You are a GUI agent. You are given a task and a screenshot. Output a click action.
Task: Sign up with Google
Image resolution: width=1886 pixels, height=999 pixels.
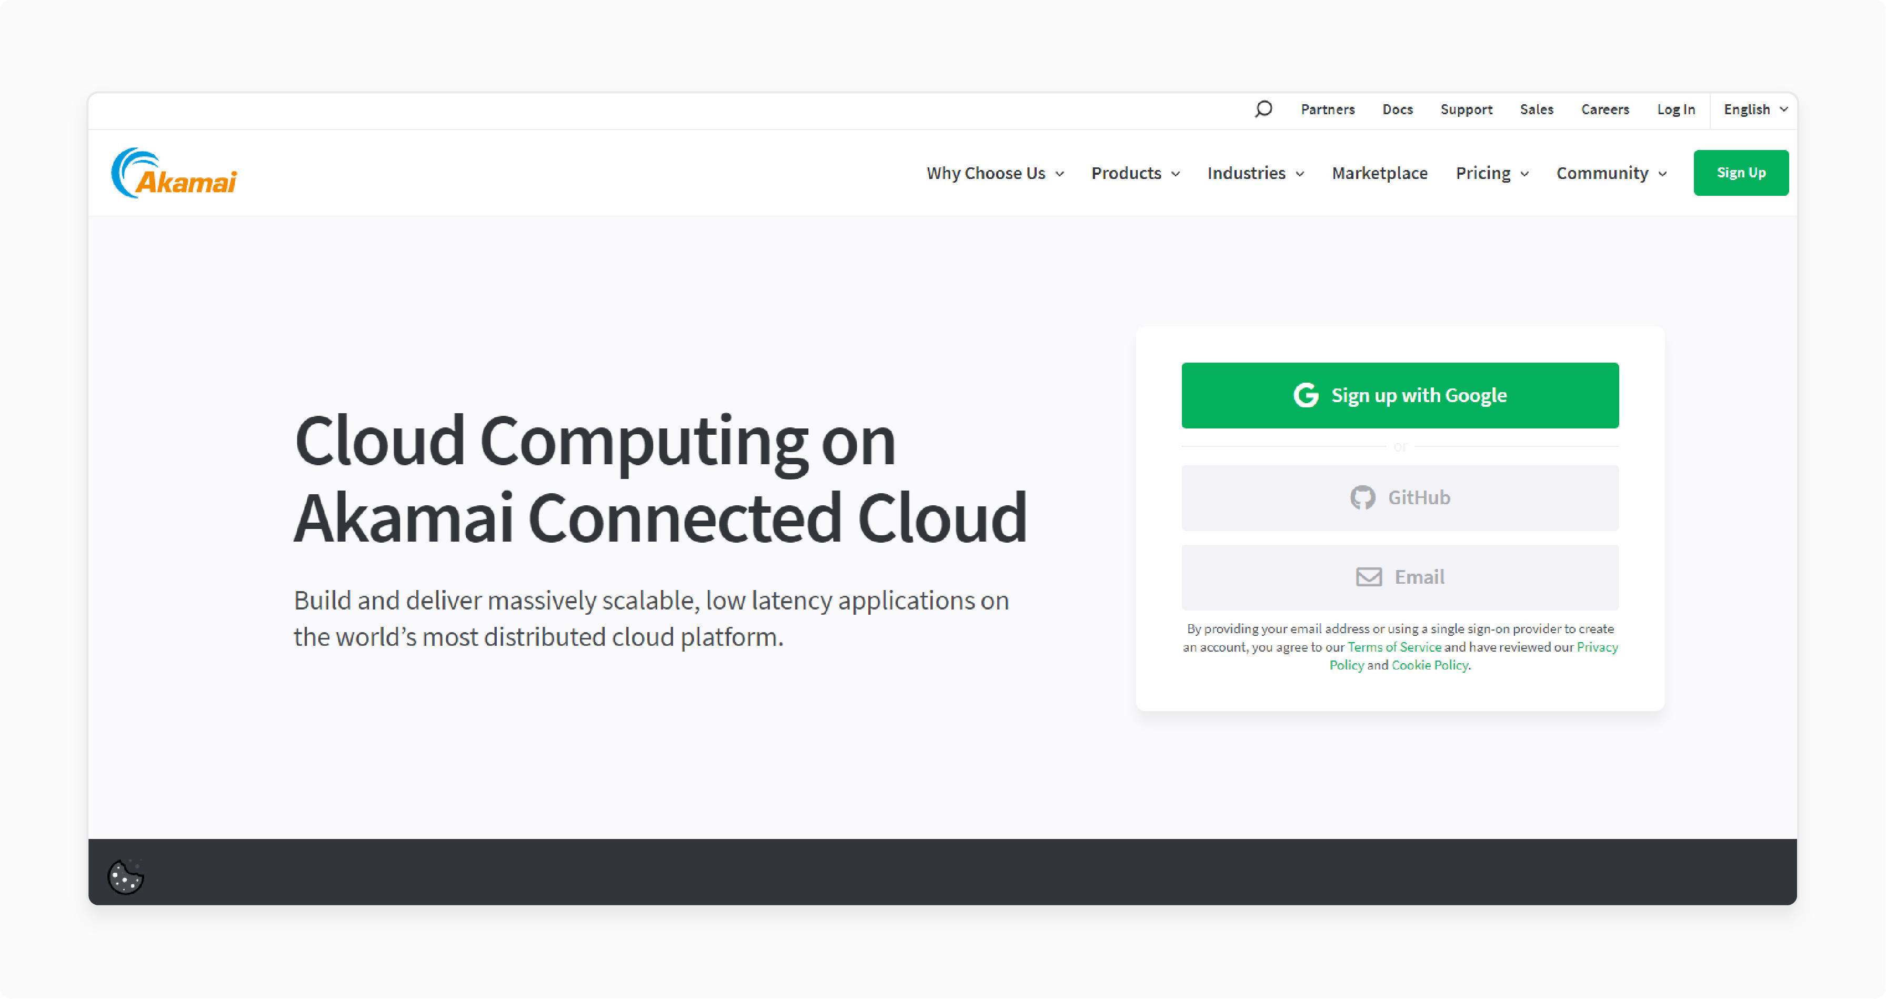click(x=1399, y=395)
